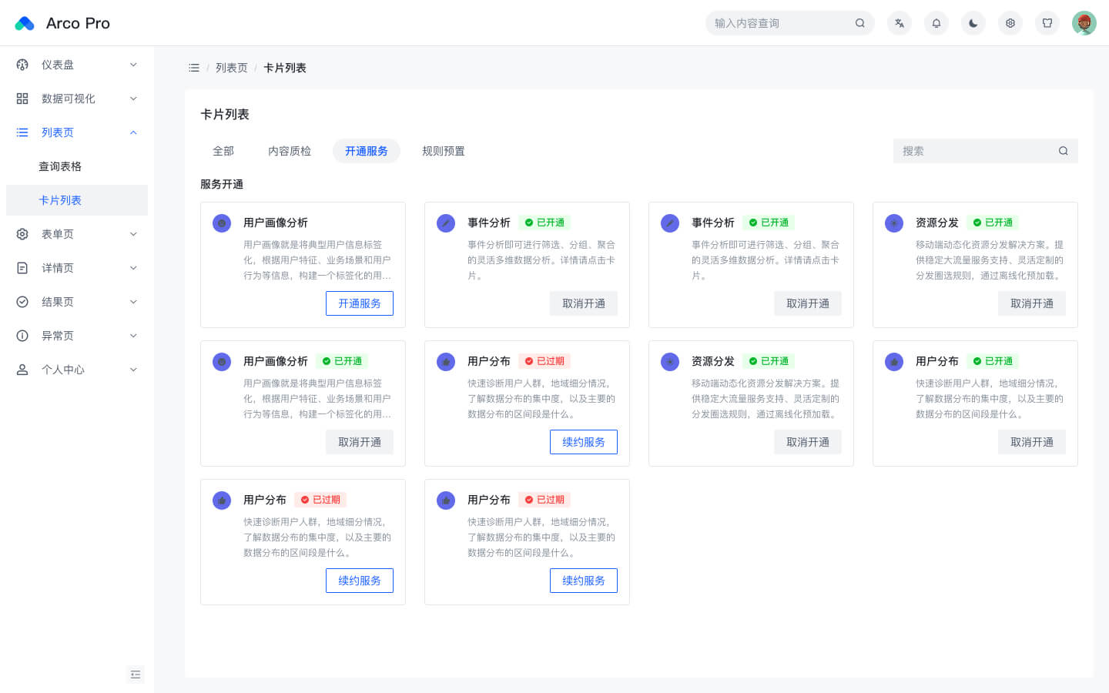
Task: Click 取消开通 on 资源分发 card in first row
Action: 1032,303
